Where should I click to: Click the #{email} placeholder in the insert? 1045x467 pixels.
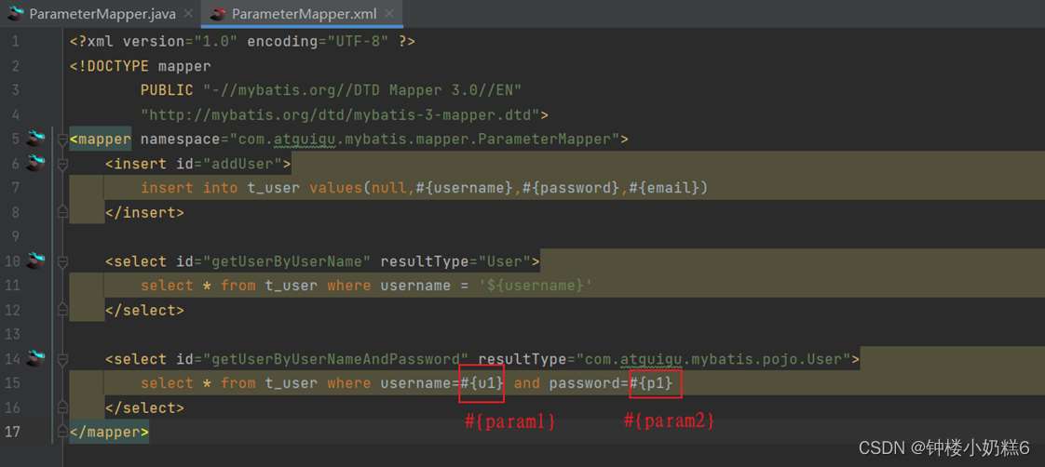pyautogui.click(x=664, y=188)
